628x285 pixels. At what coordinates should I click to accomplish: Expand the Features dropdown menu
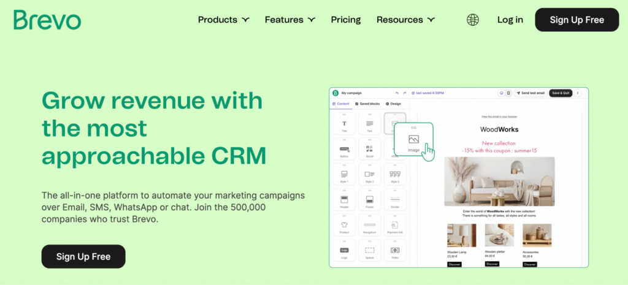[x=290, y=20]
